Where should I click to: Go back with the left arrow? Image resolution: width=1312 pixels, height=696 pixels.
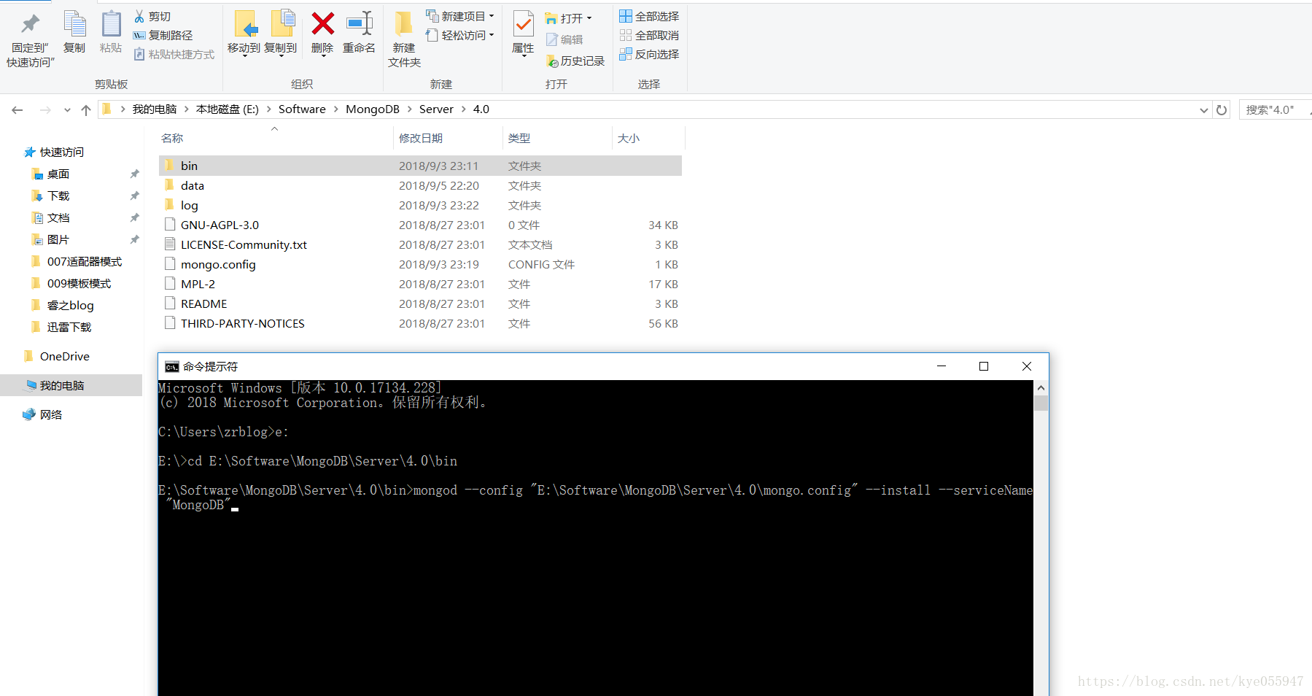pos(18,109)
